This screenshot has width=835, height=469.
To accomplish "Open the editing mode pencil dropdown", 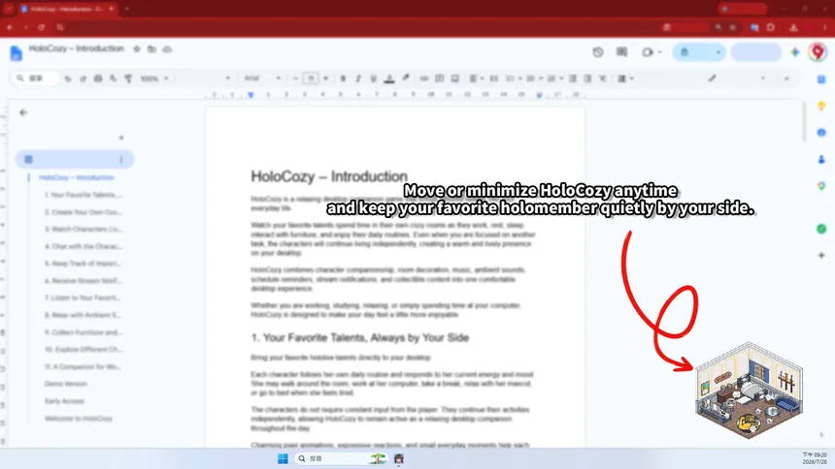I will pyautogui.click(x=737, y=78).
